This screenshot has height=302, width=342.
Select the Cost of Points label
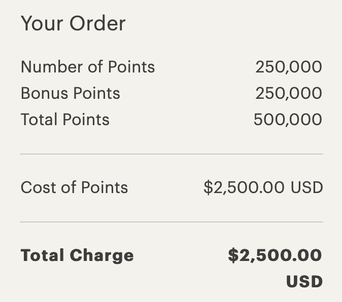74,187
